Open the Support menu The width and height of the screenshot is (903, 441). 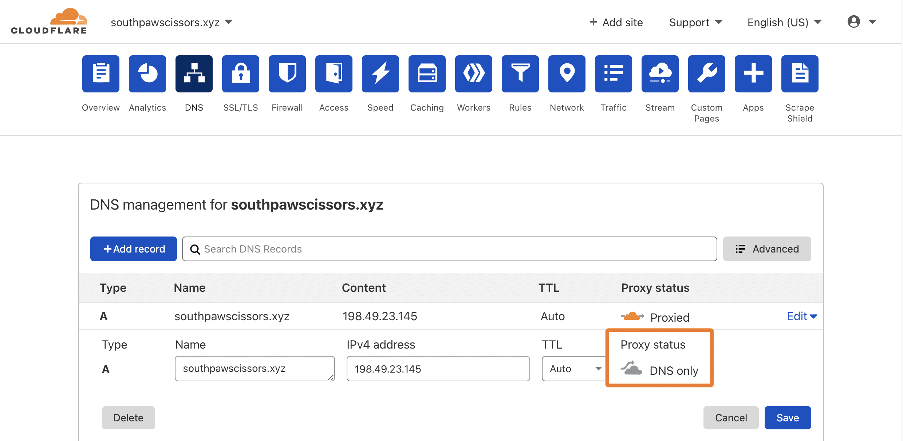pos(695,23)
